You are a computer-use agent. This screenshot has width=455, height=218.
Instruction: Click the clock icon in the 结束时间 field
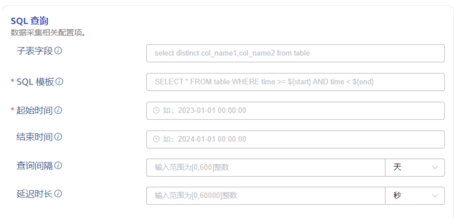point(157,139)
